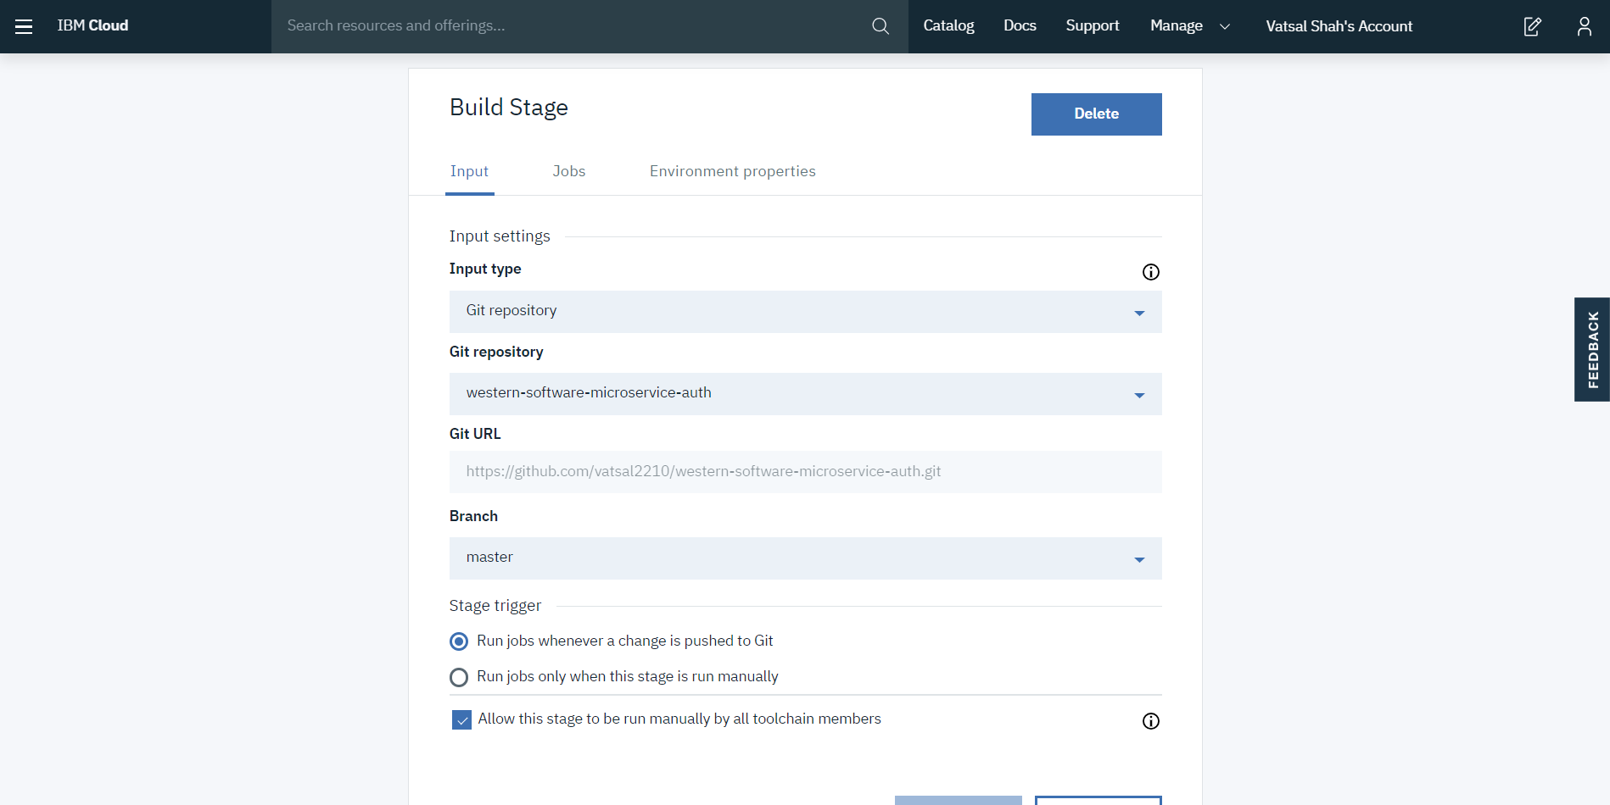Open the user profile icon

pos(1584,26)
